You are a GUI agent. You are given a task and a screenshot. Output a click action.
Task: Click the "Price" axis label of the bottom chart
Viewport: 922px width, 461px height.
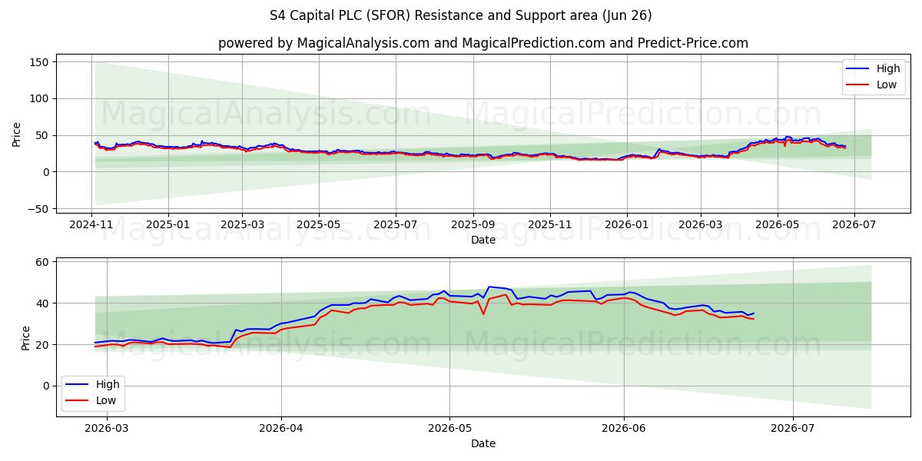click(x=26, y=338)
